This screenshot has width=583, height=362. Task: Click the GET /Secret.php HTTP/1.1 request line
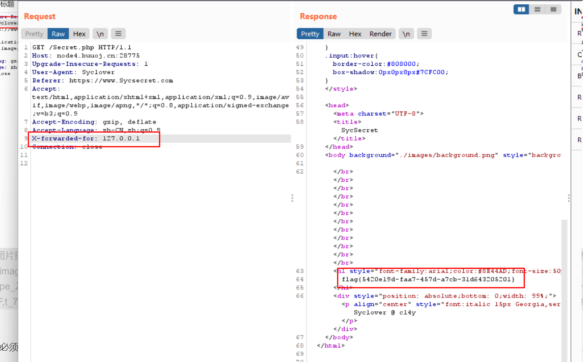tap(82, 47)
